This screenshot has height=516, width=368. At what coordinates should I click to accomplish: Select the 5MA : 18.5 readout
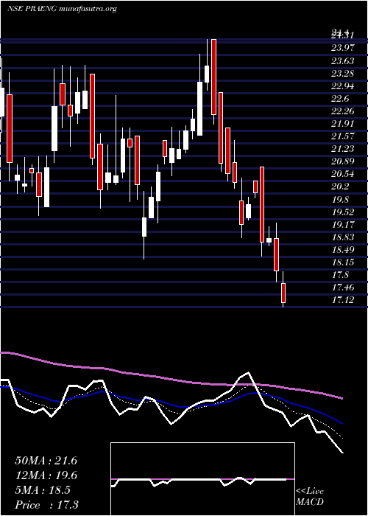[43, 490]
